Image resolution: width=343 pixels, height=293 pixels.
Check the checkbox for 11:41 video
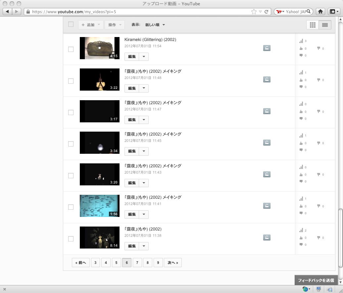(71, 207)
